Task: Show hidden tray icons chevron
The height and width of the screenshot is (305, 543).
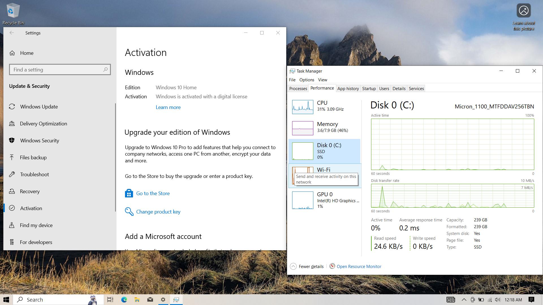Action: (464, 300)
